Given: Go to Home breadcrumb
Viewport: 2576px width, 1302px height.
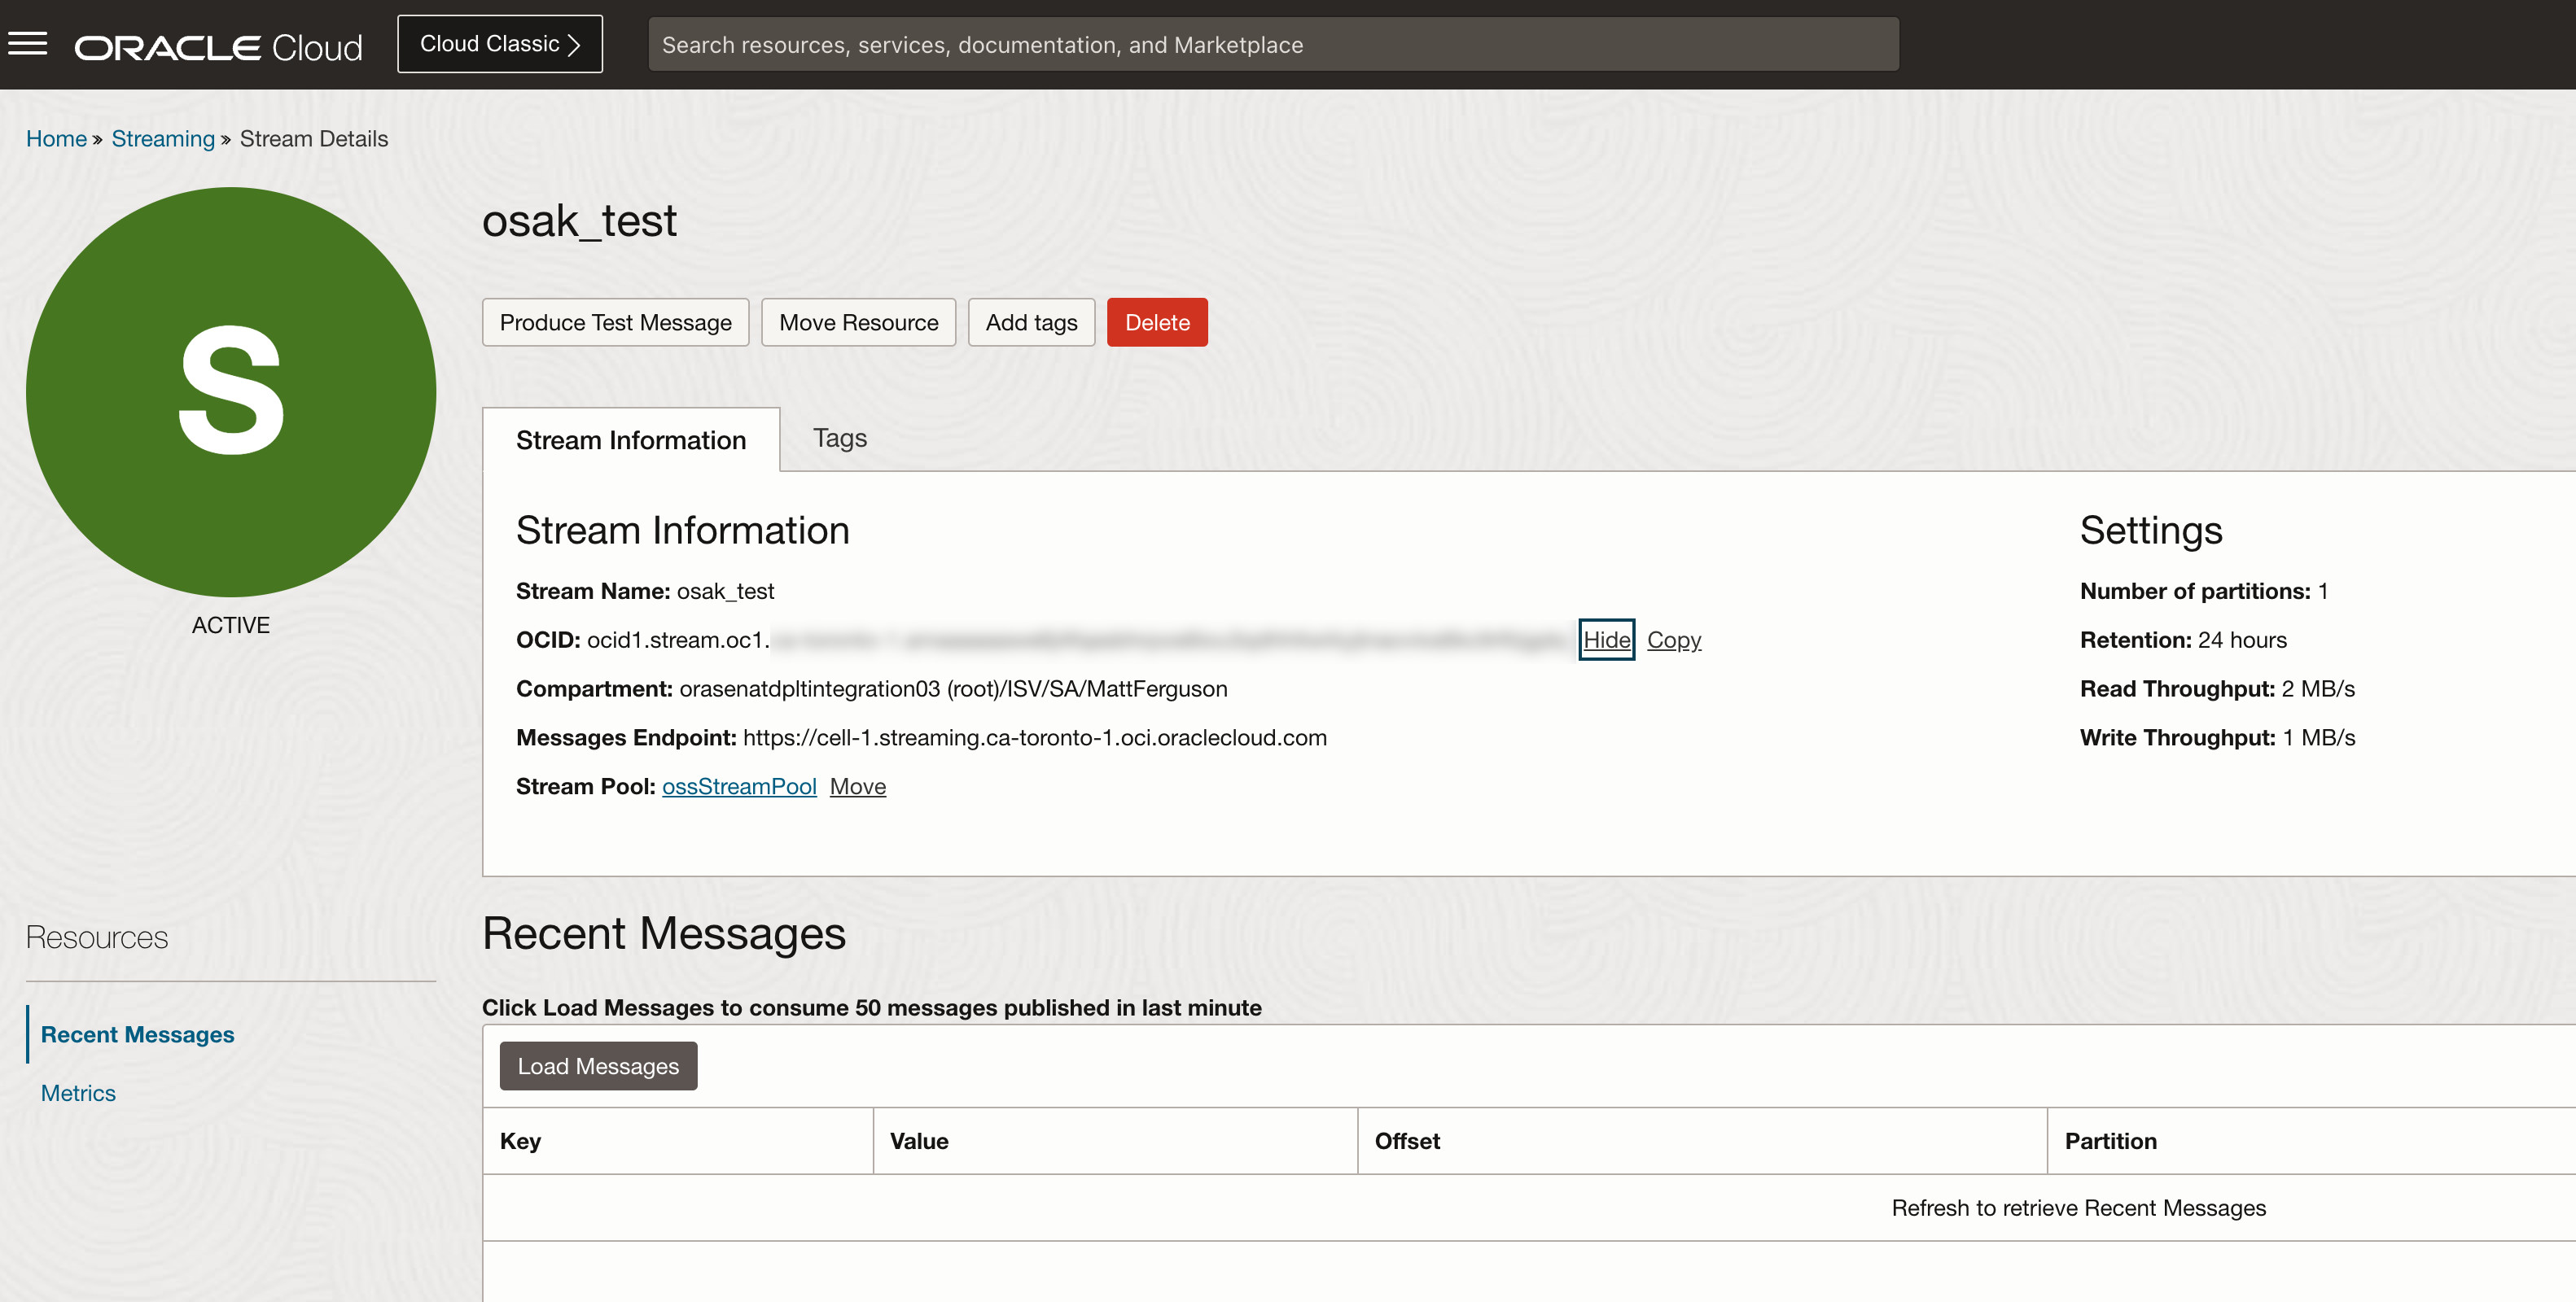Looking at the screenshot, I should (x=56, y=139).
